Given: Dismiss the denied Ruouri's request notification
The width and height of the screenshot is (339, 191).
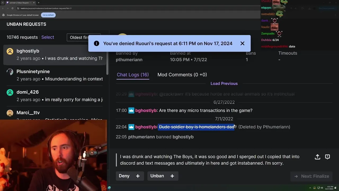Looking at the screenshot, I should [x=242, y=44].
